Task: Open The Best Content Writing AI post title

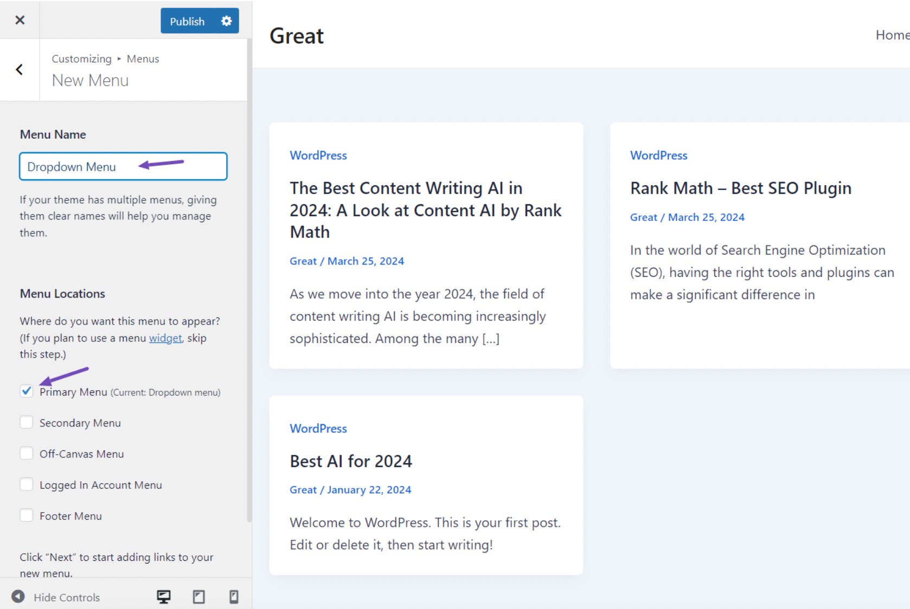Action: coord(426,210)
